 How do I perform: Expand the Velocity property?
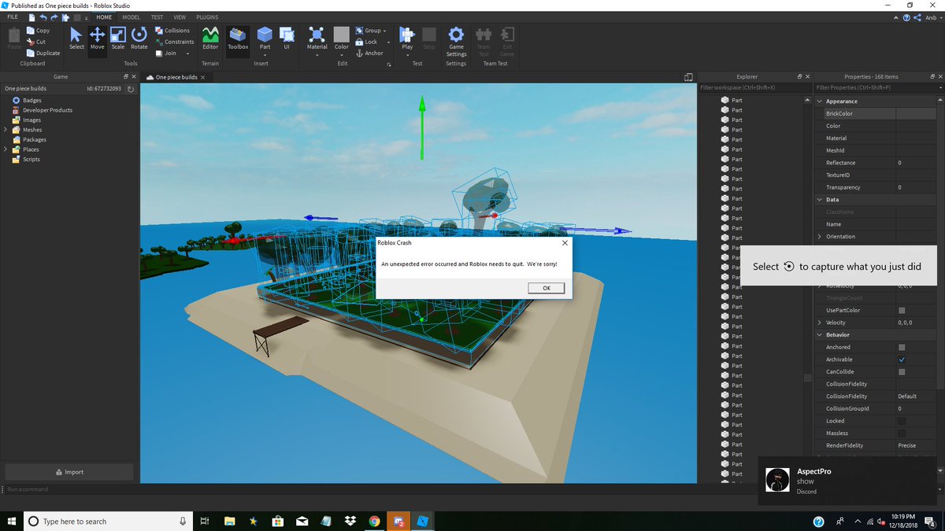[x=819, y=323]
